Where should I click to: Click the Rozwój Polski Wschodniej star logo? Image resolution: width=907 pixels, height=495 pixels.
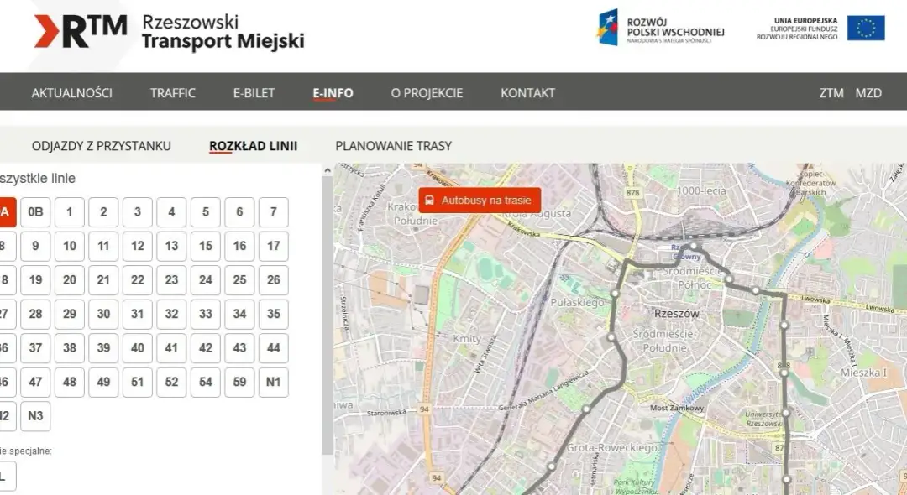(x=608, y=28)
